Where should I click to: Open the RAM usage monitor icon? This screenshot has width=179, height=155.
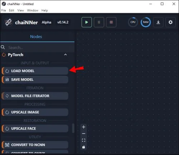[146, 22]
